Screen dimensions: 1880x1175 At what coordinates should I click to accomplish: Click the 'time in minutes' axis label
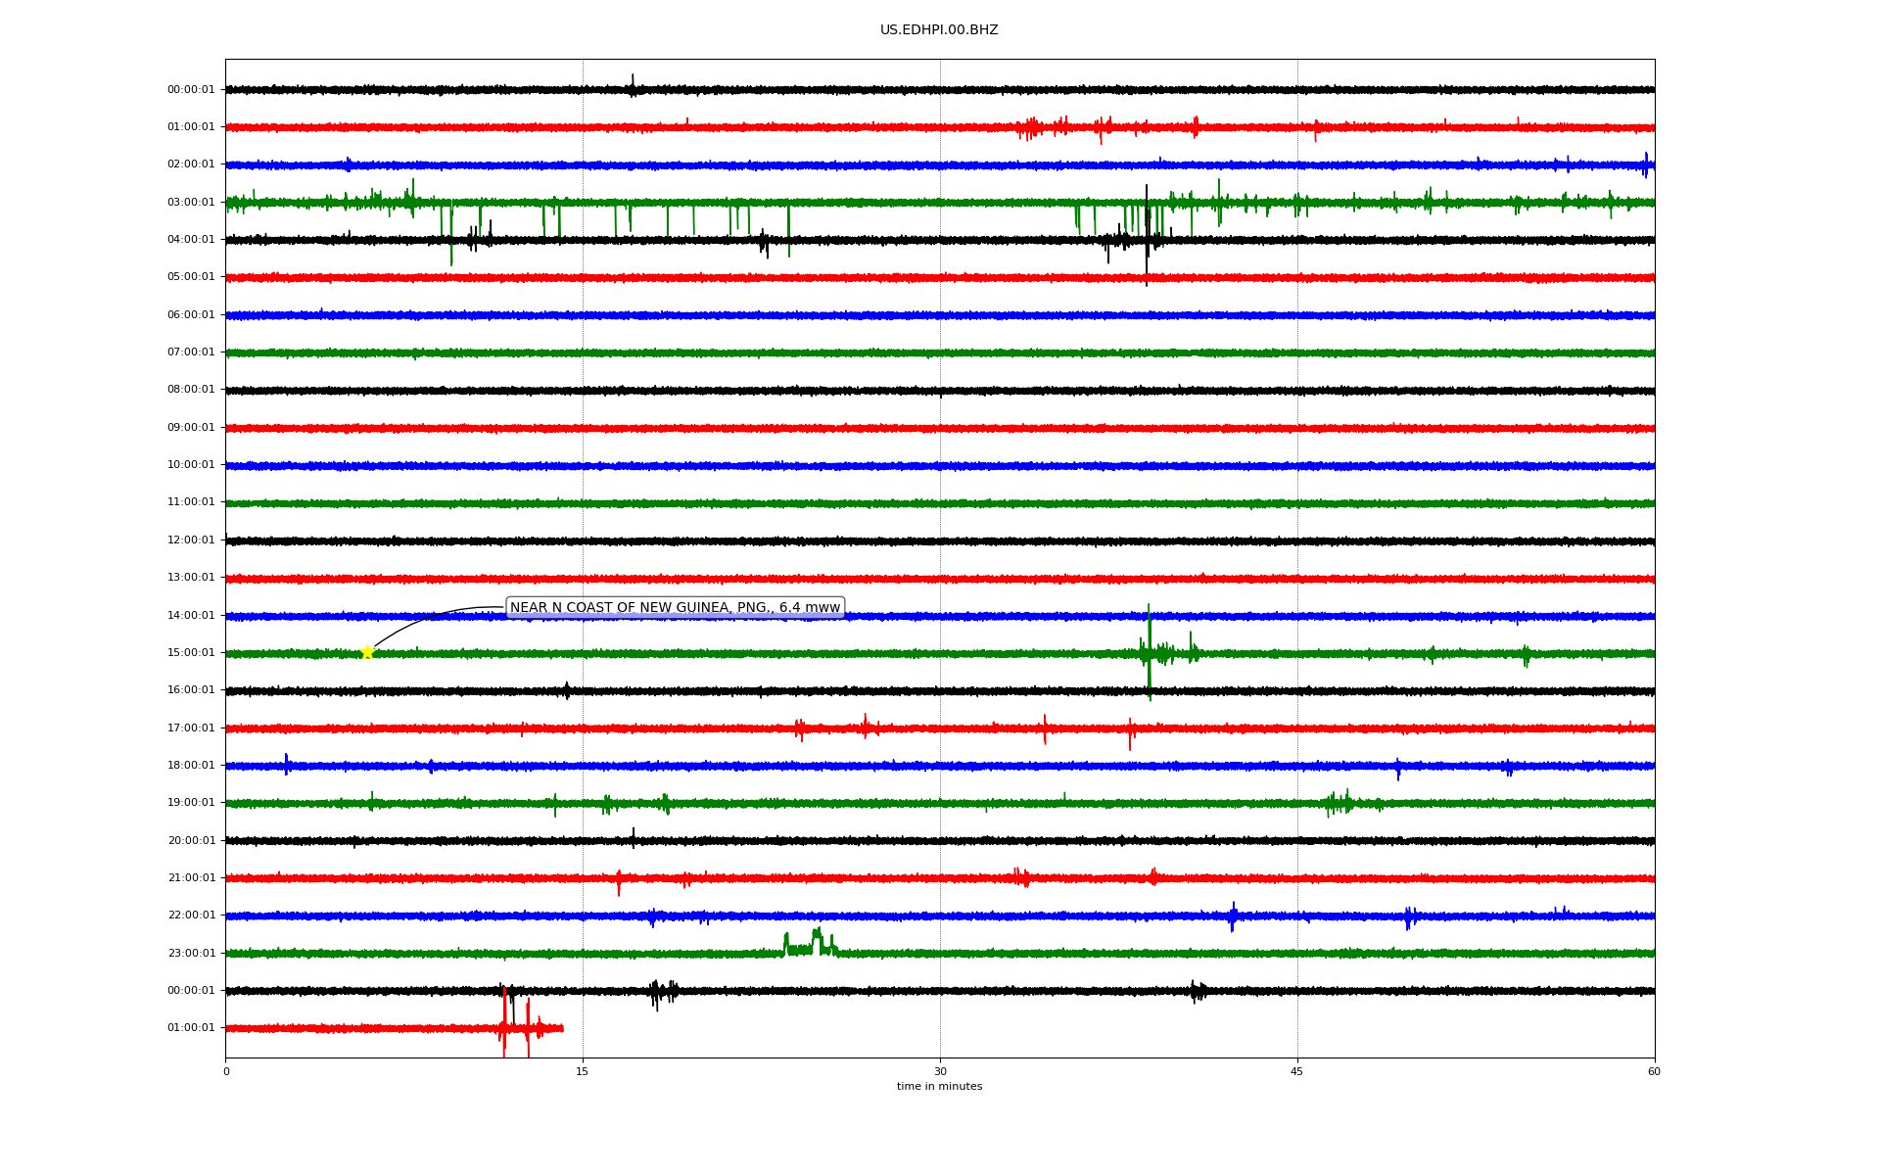tap(939, 1086)
